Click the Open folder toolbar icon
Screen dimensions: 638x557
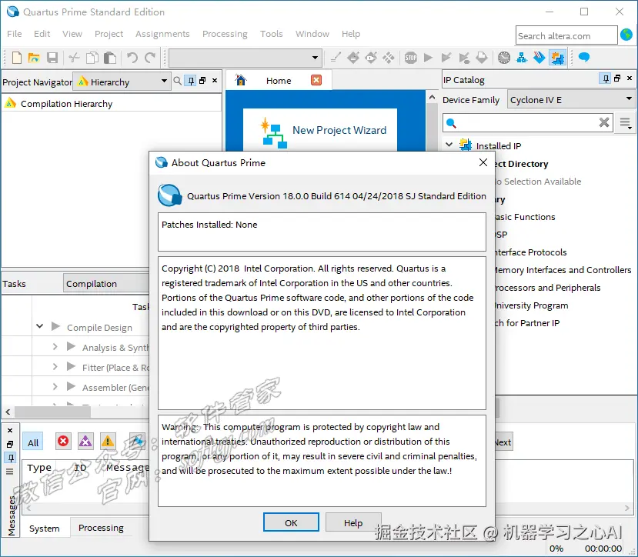(34, 58)
